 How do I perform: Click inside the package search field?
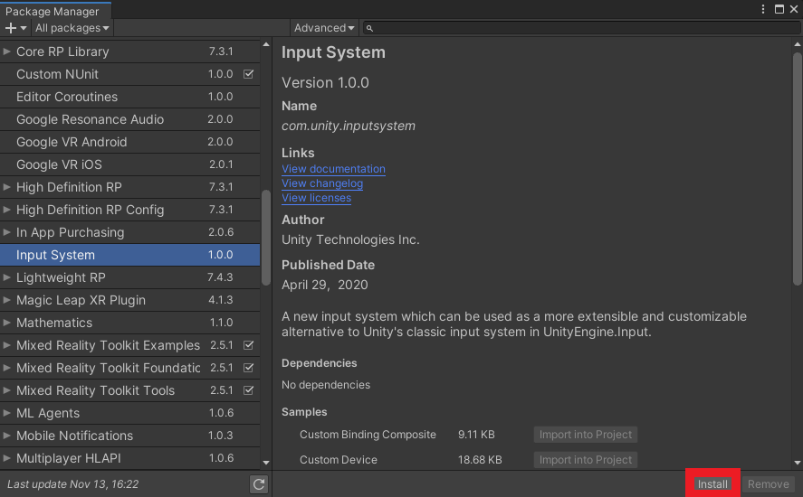(579, 28)
